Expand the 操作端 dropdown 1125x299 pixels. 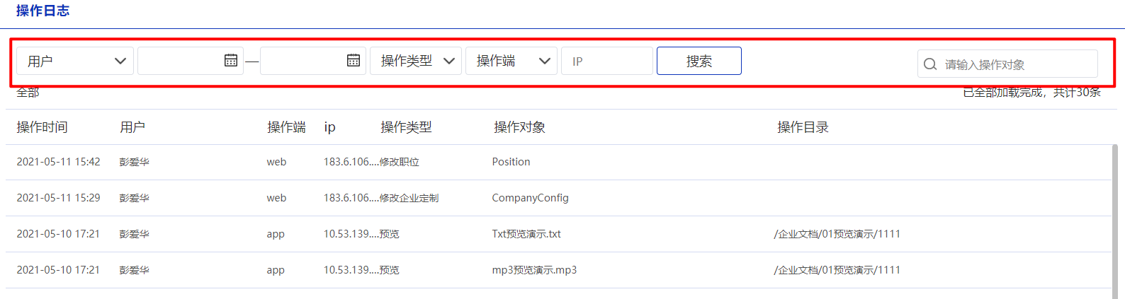pos(511,61)
